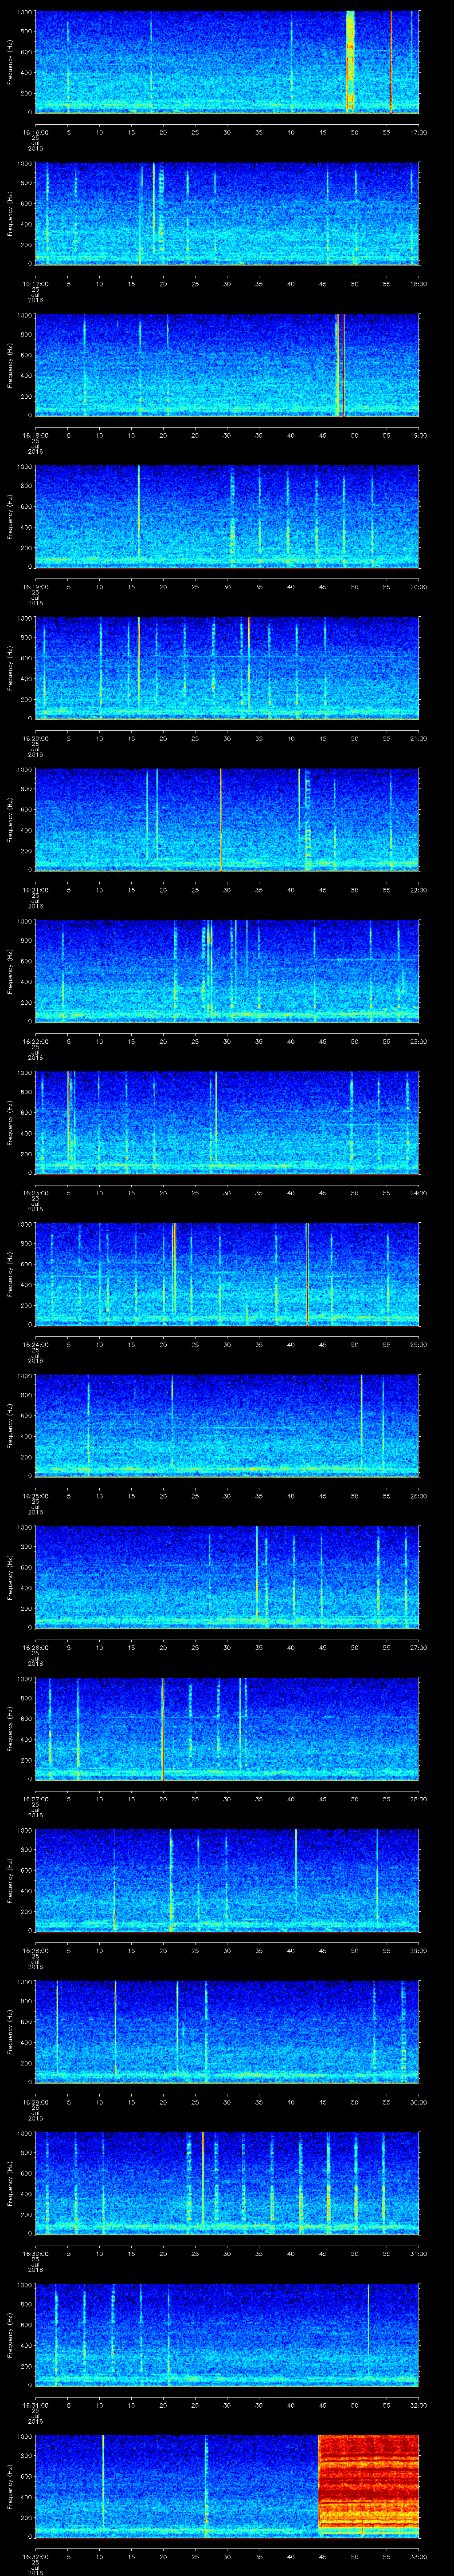Select the thin line near 56s in 16:16 spectrogram

tap(391, 60)
